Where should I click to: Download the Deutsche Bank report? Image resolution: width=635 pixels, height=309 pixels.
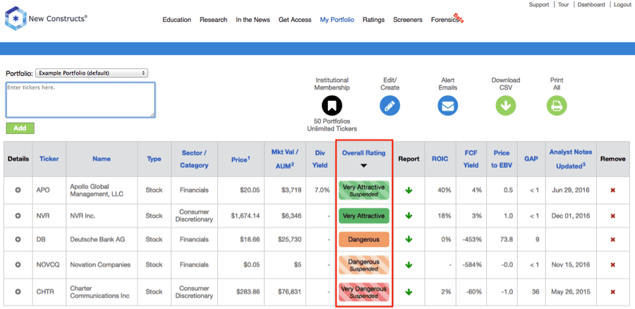coord(409,239)
